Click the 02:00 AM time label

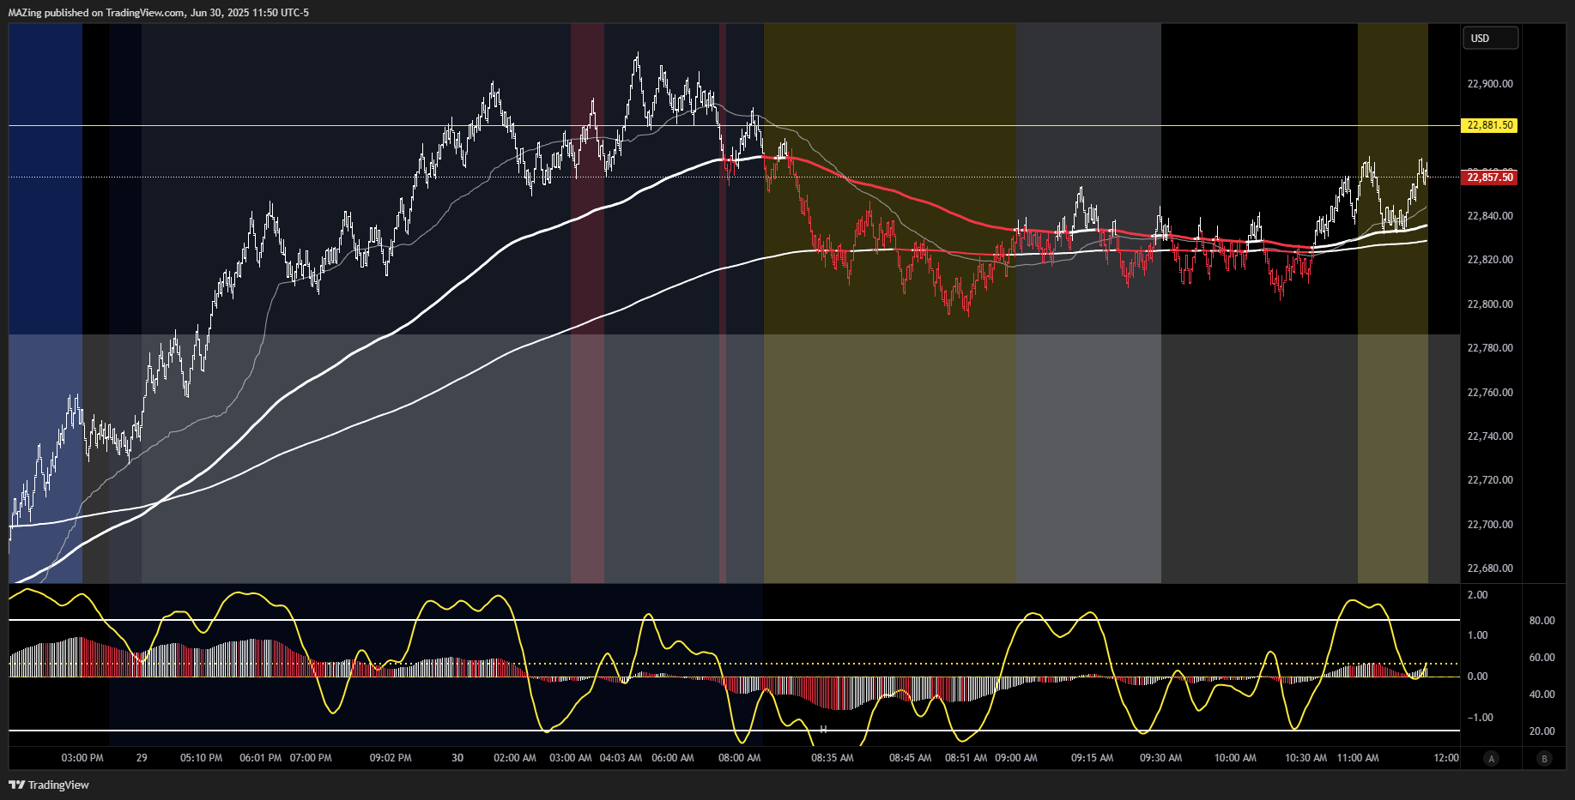(515, 758)
